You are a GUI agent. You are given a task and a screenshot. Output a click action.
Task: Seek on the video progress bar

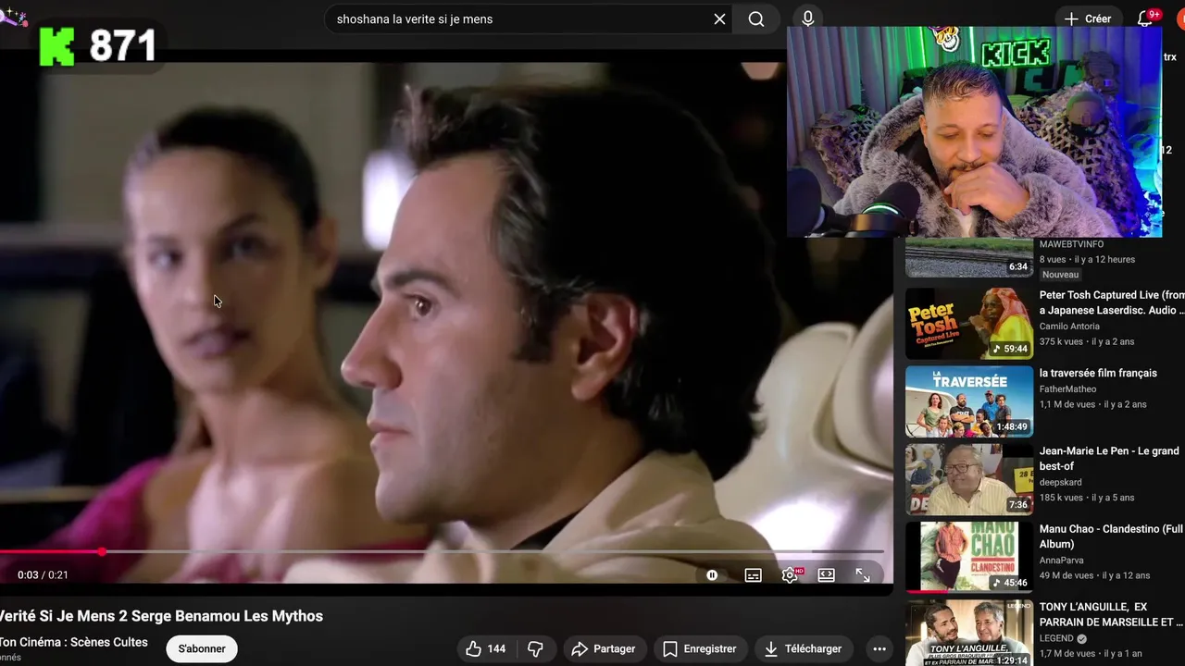(443, 552)
